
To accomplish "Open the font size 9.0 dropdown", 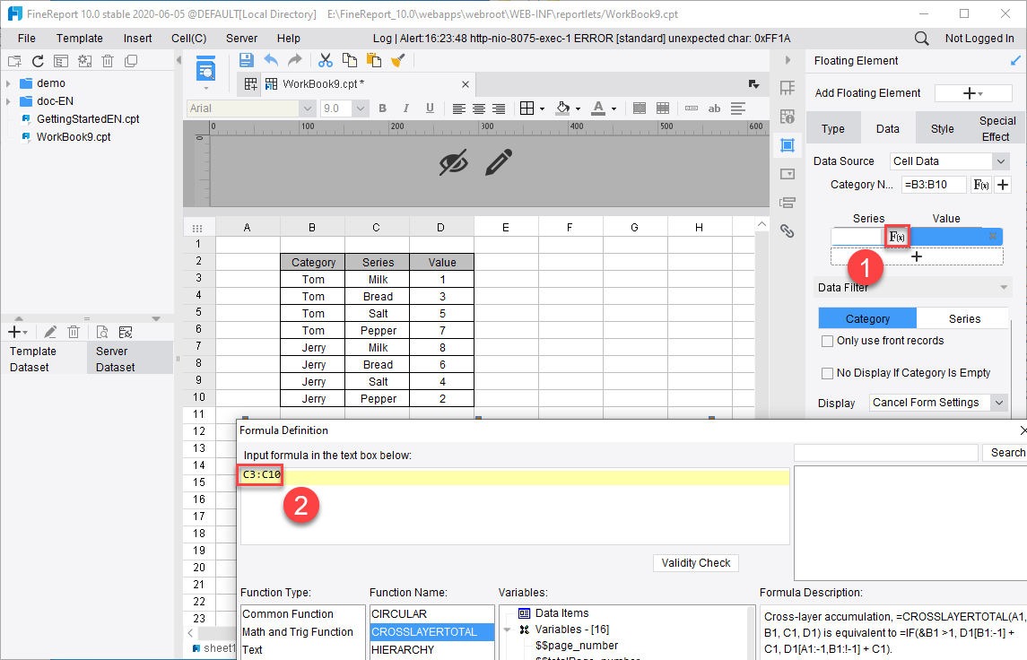I will coord(360,109).
